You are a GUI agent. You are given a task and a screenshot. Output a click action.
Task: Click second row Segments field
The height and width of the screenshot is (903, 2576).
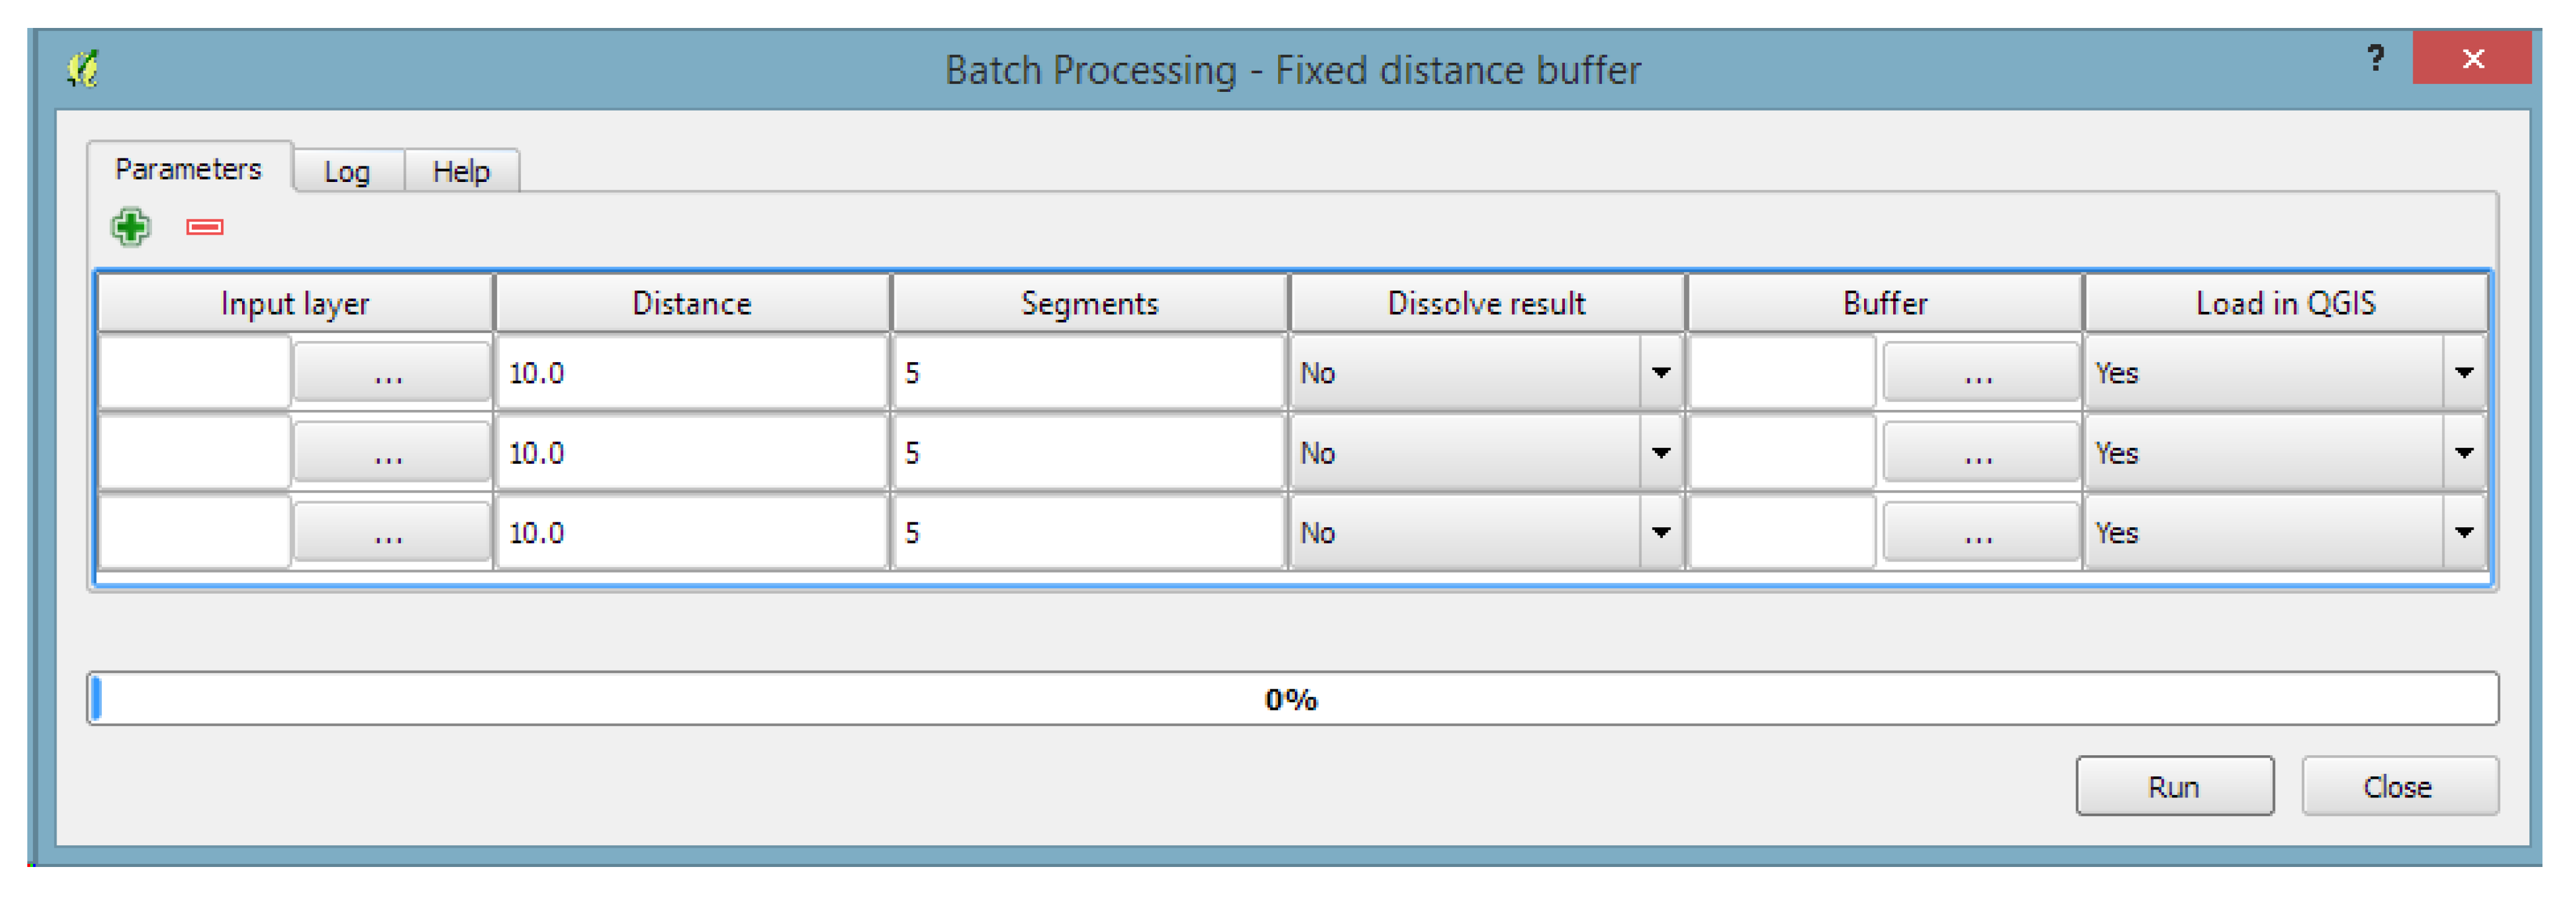coord(1087,453)
